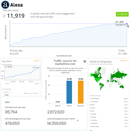Click the Audience Geography world map
Screen dimensions: 131x131
tap(108, 79)
